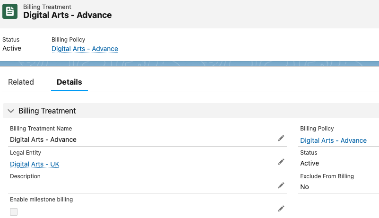Collapse the Billing Treatment section chevron
This screenshot has width=379, height=218.
point(11,111)
